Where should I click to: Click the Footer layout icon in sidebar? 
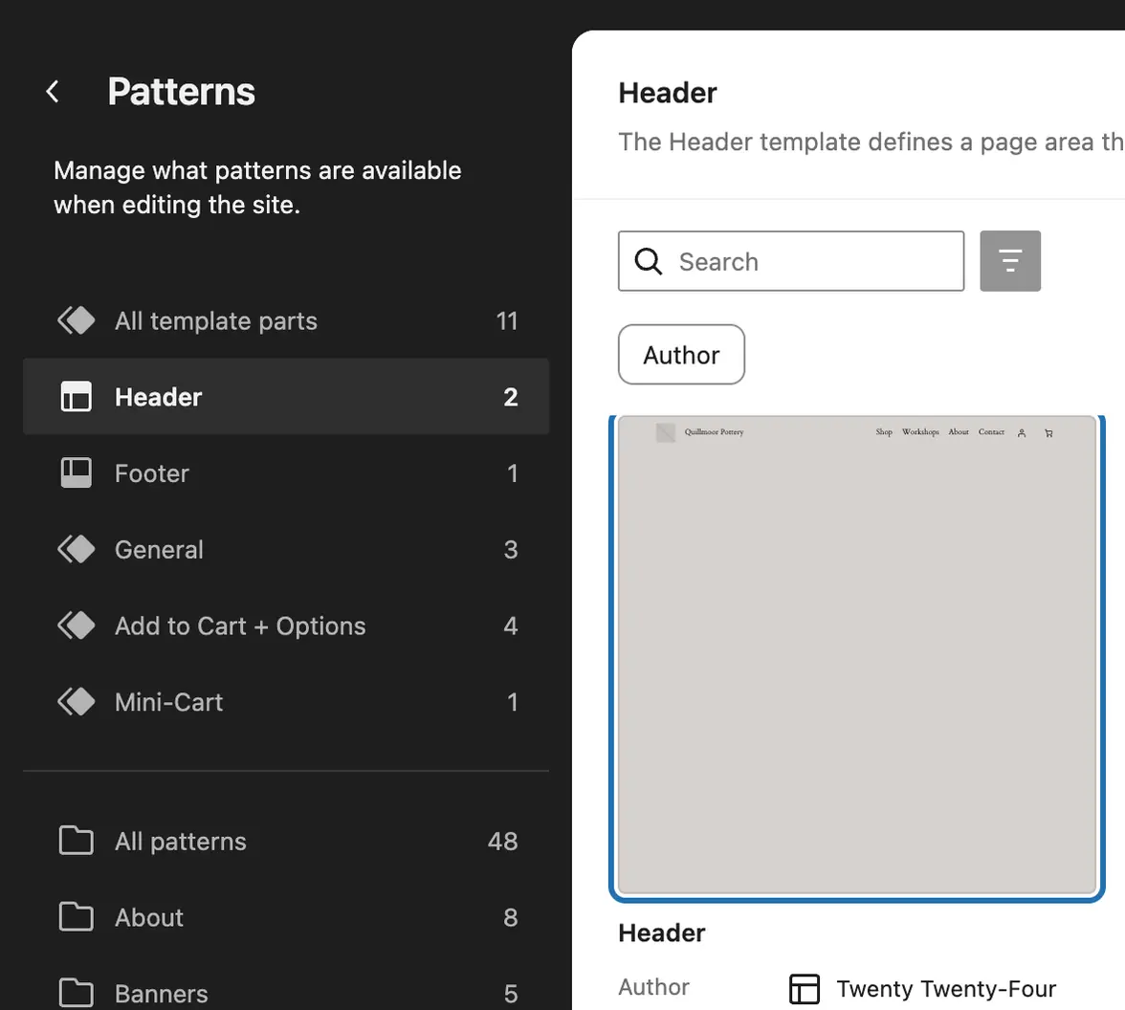[77, 472]
